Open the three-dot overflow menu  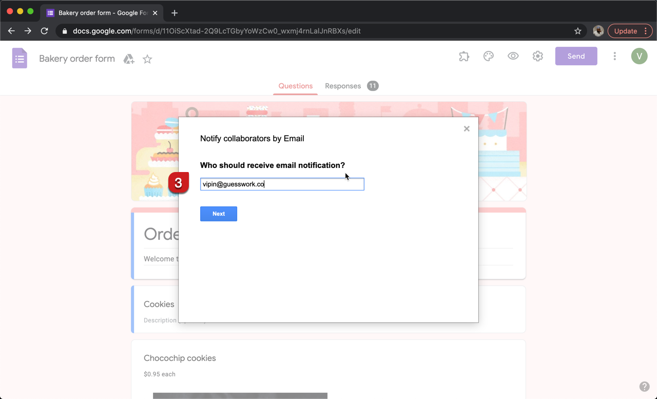pyautogui.click(x=614, y=56)
